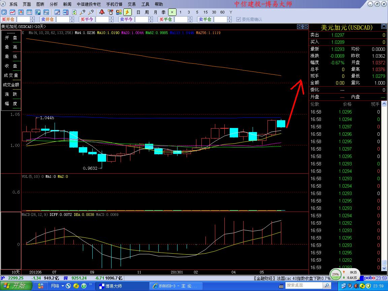Click the 买平仓 button

tap(166, 19)
